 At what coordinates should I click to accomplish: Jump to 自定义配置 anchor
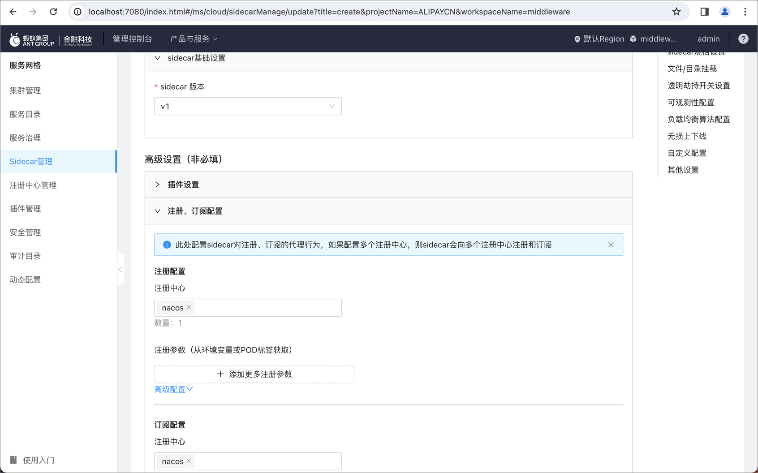click(x=687, y=153)
